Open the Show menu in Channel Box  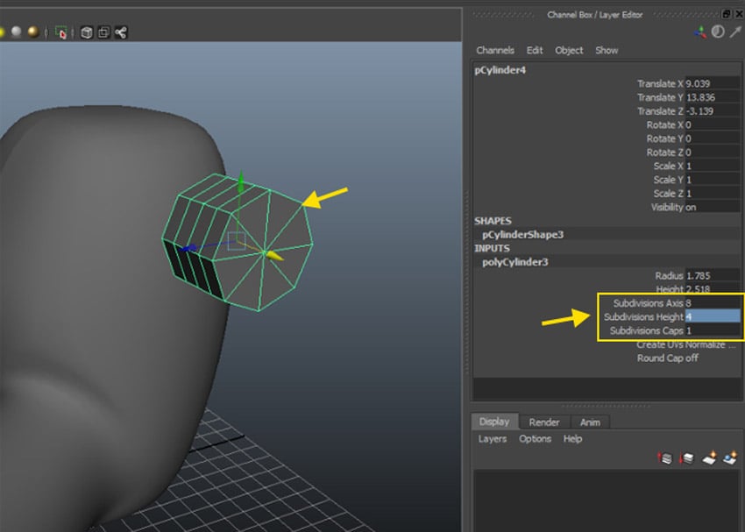click(x=607, y=50)
